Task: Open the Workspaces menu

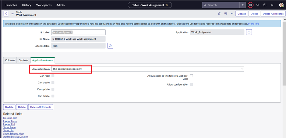Action: (44, 5)
